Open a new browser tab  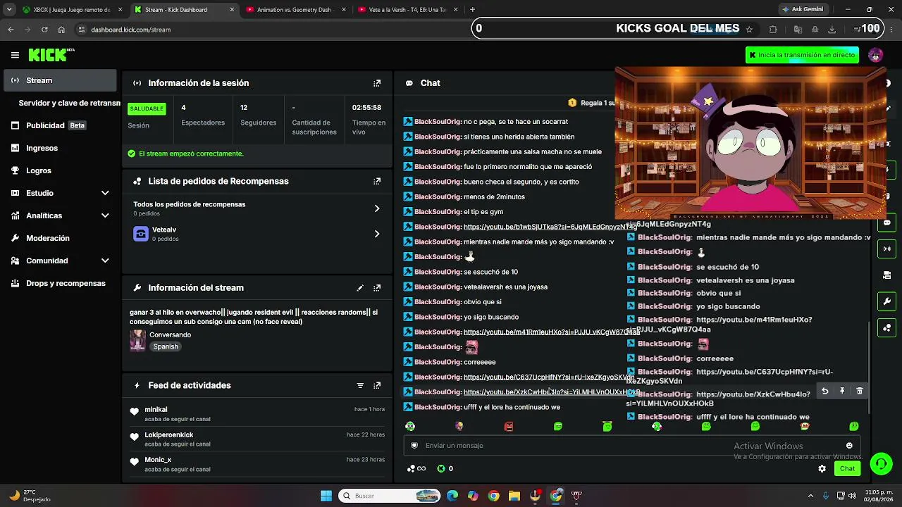[472, 10]
